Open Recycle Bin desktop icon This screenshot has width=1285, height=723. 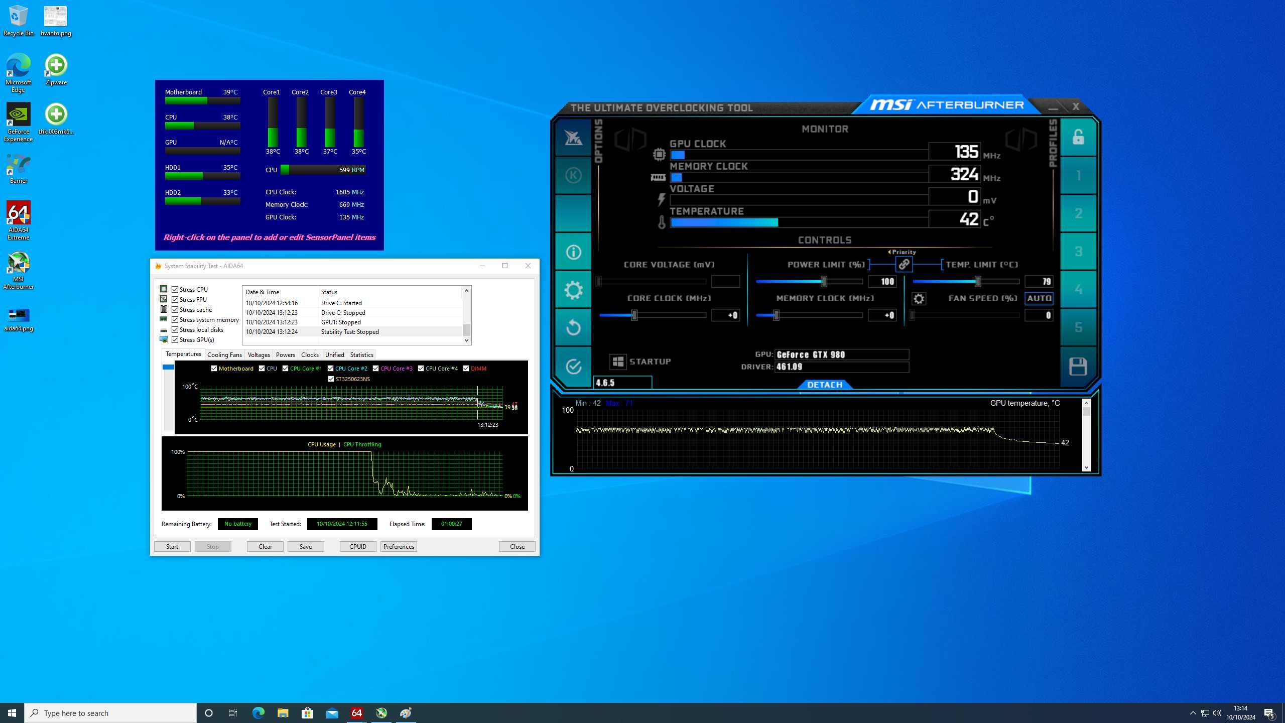[x=18, y=21]
